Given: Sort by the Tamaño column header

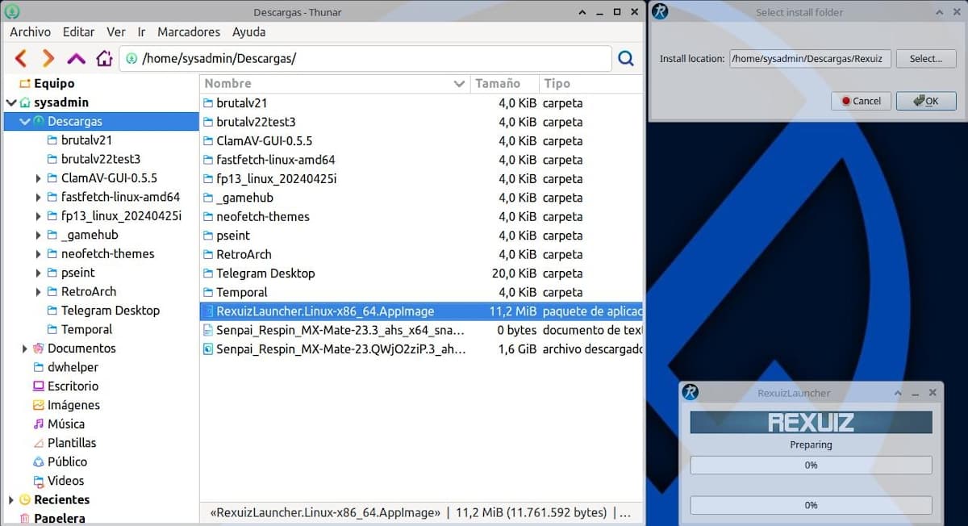Looking at the screenshot, I should pyautogui.click(x=504, y=83).
